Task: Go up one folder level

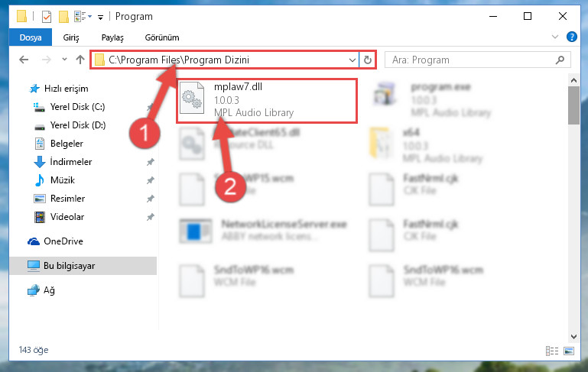Action: (x=80, y=60)
